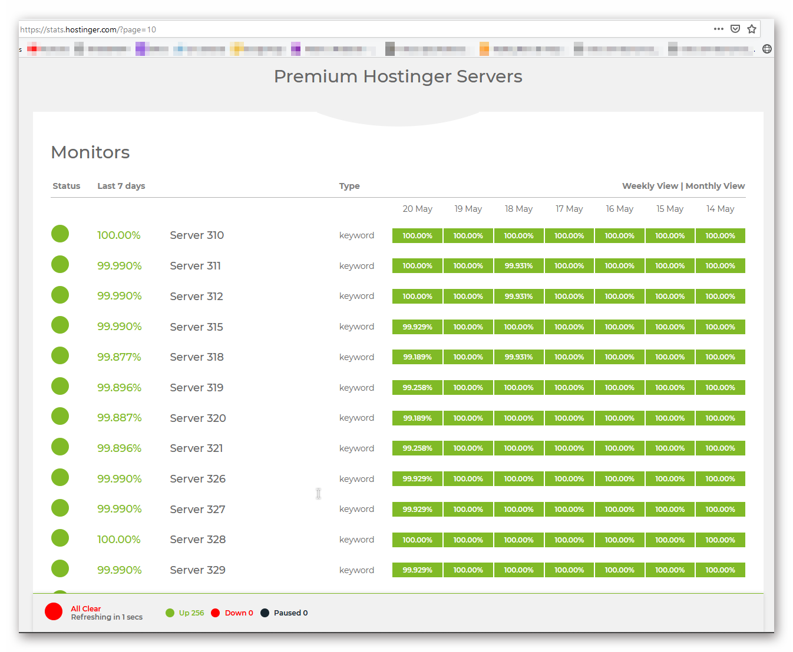Click Server 319's 99.258% cell for 20 May
The width and height of the screenshot is (793, 652).
pos(417,388)
